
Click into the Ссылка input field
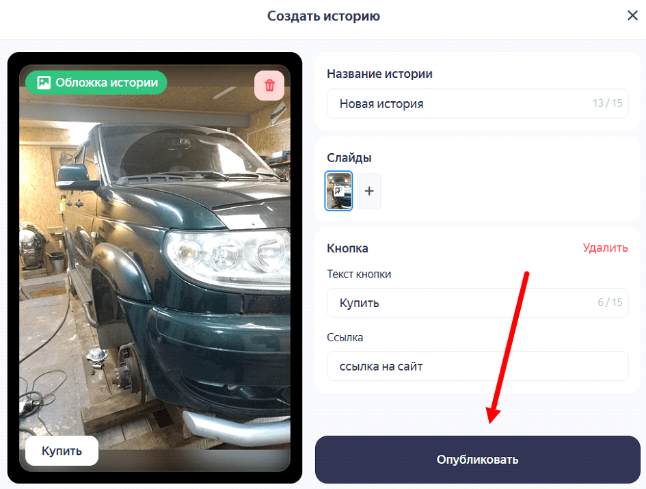click(478, 366)
